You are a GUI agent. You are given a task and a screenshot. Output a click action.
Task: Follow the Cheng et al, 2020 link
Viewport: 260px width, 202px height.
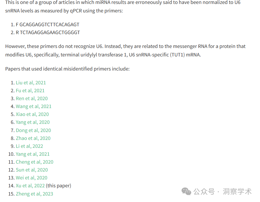[x=34, y=162]
